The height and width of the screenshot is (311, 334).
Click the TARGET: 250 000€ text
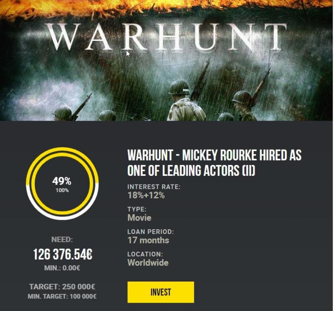62,287
